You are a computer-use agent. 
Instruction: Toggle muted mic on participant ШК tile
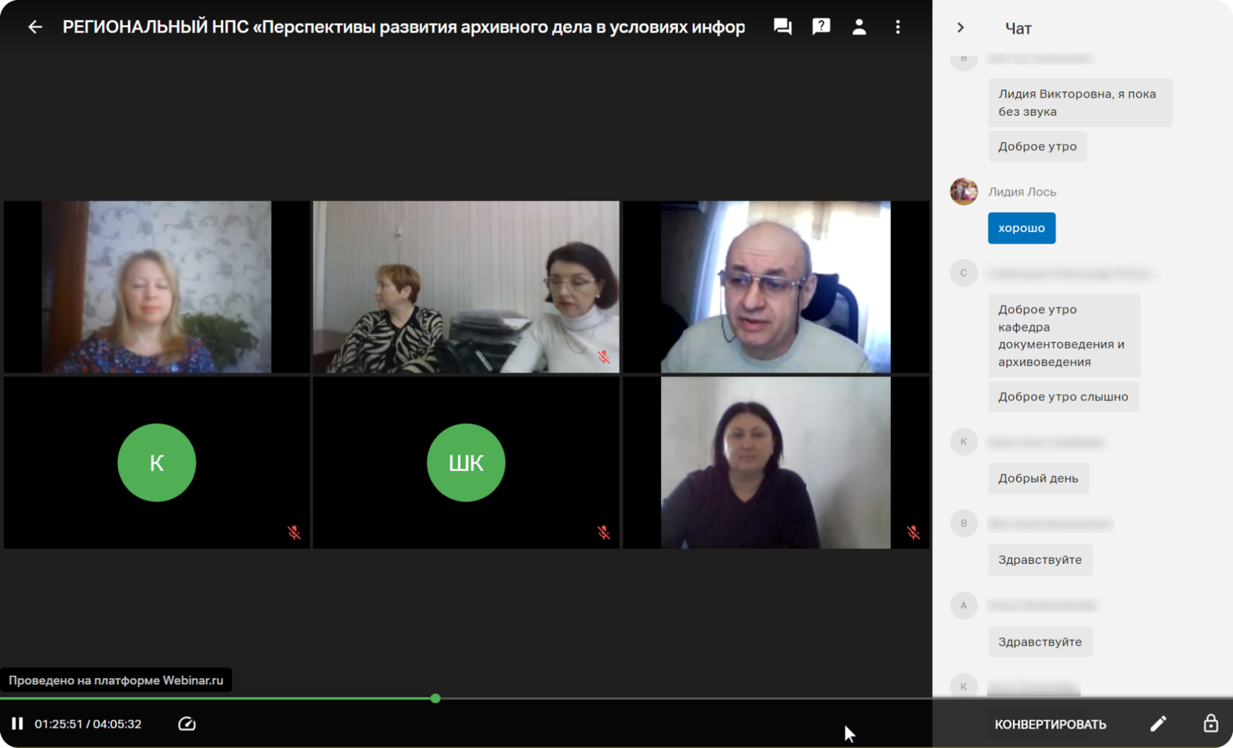click(603, 532)
